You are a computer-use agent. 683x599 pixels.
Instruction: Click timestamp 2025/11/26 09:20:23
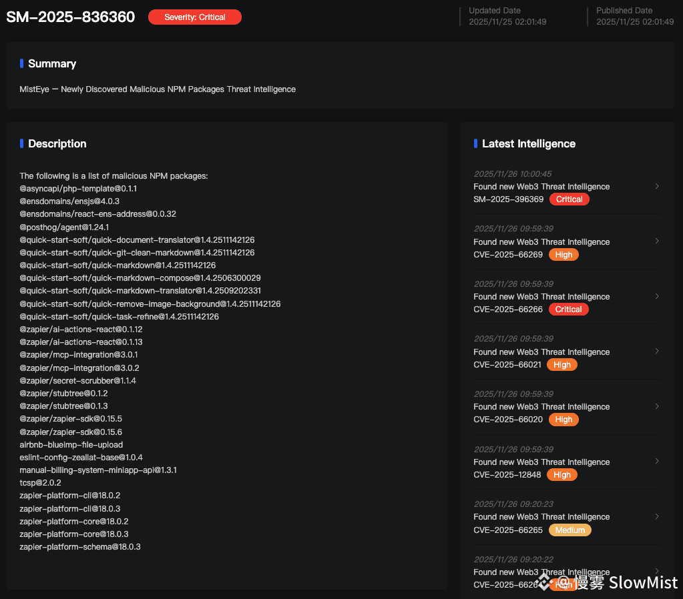(513, 504)
